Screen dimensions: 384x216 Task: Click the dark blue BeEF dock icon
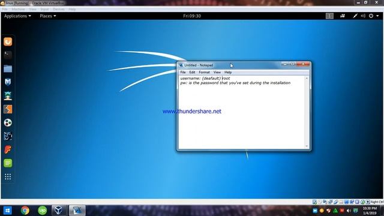[x=8, y=136]
